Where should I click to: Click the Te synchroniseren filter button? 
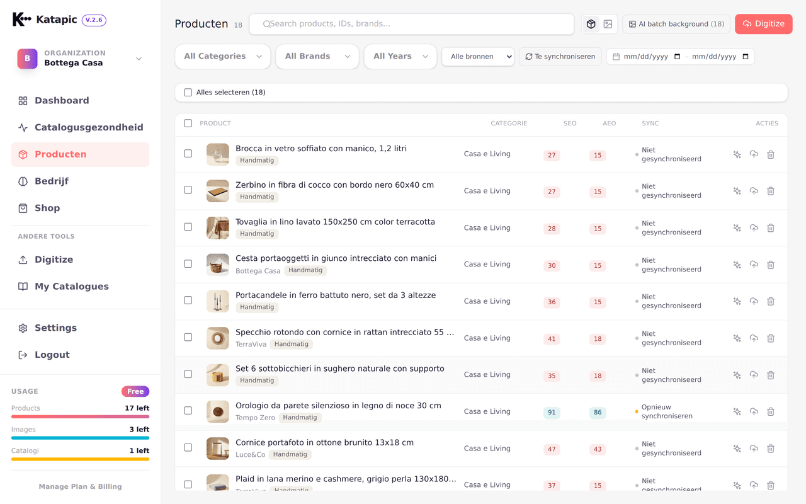tap(560, 57)
